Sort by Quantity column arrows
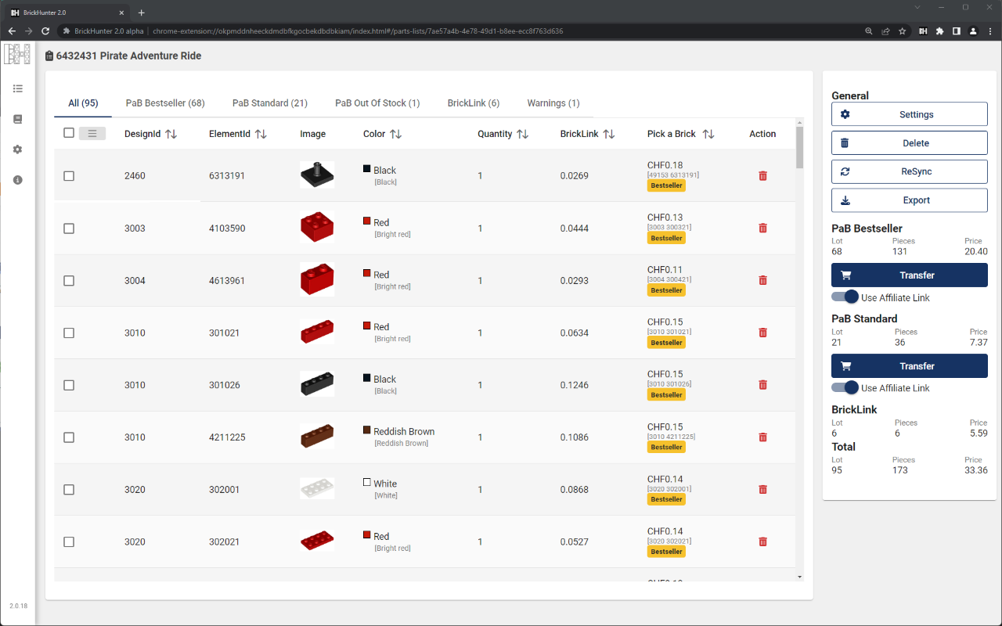Image resolution: width=1002 pixels, height=626 pixels. click(522, 134)
